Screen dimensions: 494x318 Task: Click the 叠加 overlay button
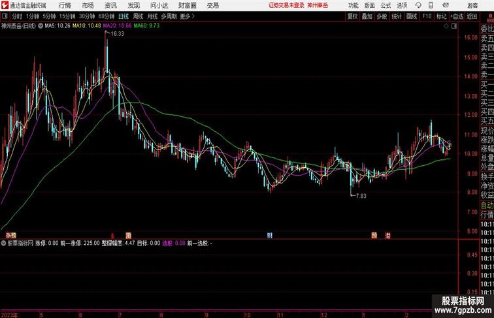[367, 16]
